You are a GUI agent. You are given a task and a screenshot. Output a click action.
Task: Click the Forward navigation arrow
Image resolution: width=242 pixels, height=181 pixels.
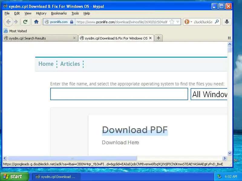click(16, 22)
